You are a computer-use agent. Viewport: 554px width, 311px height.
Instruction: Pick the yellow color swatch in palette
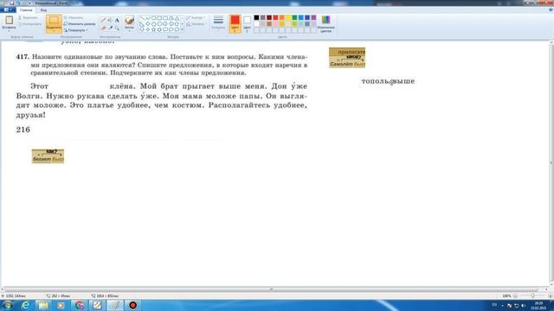(288, 17)
